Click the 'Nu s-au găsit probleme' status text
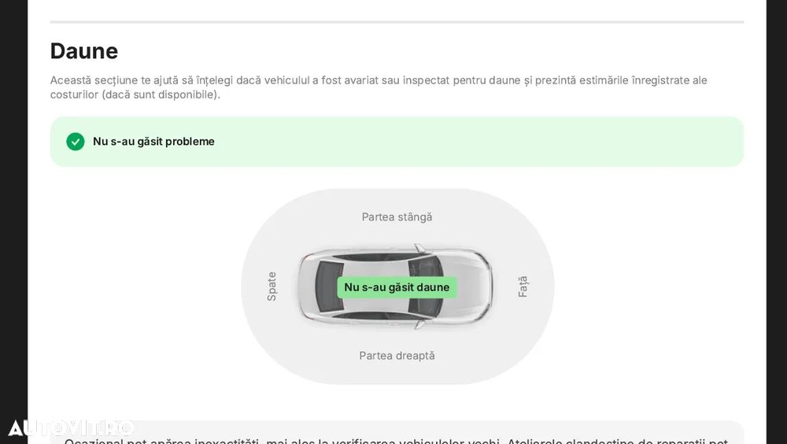 coord(153,142)
